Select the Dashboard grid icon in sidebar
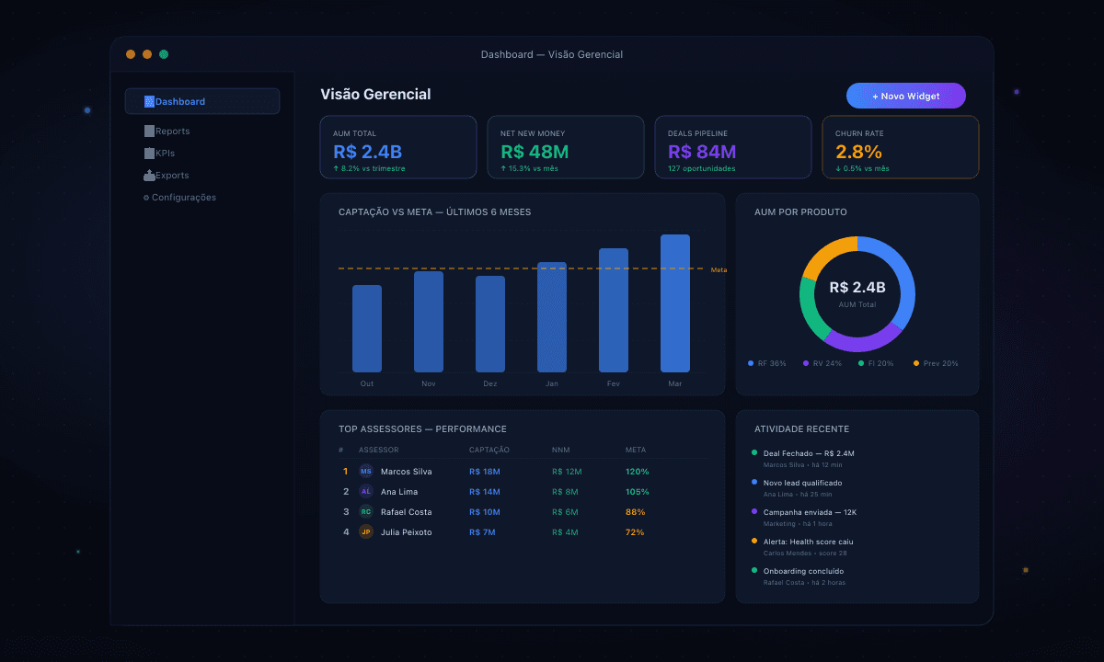 pos(150,101)
